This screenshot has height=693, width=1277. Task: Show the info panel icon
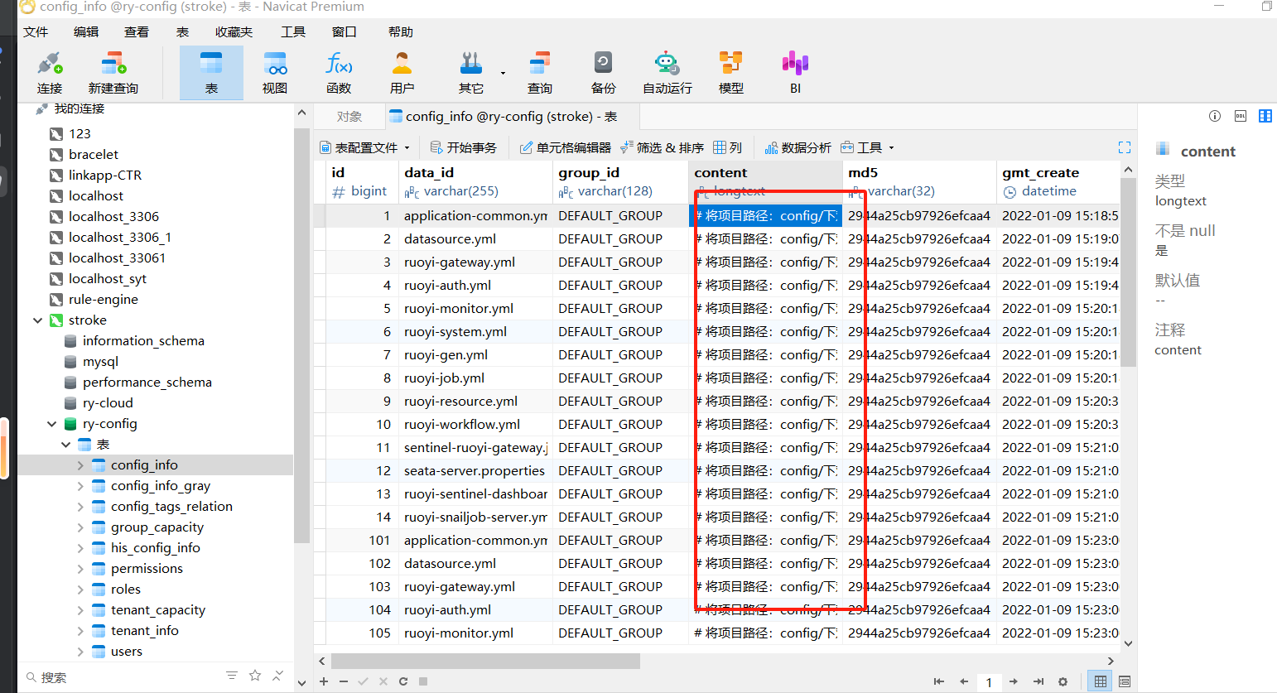coord(1215,116)
